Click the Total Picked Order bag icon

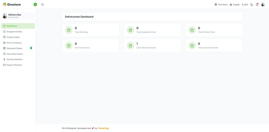192,30
